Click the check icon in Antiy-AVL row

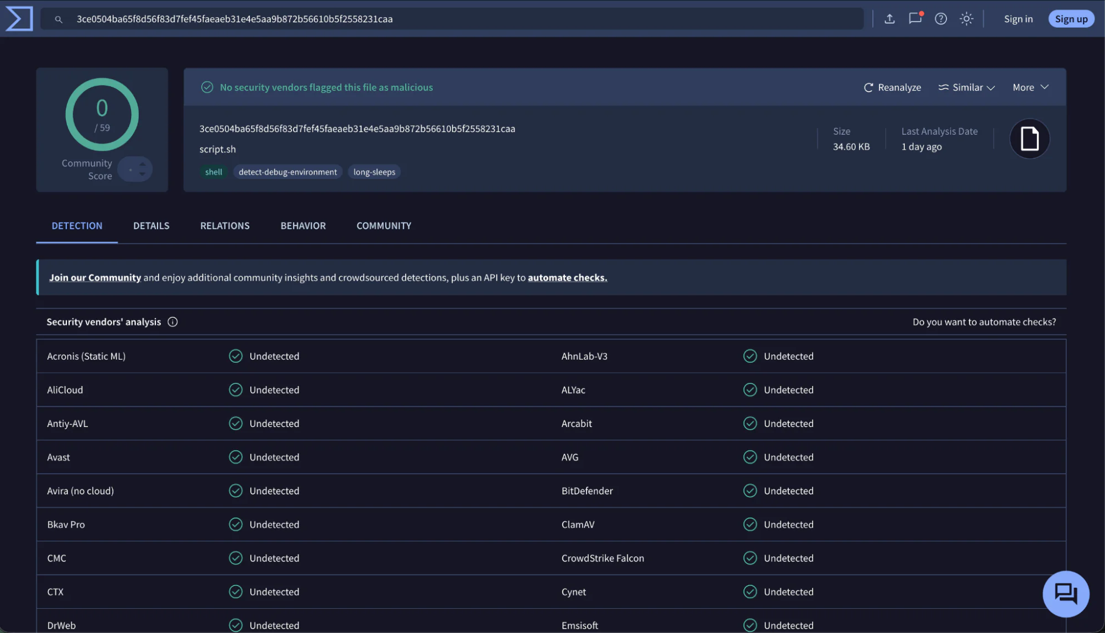pos(235,424)
